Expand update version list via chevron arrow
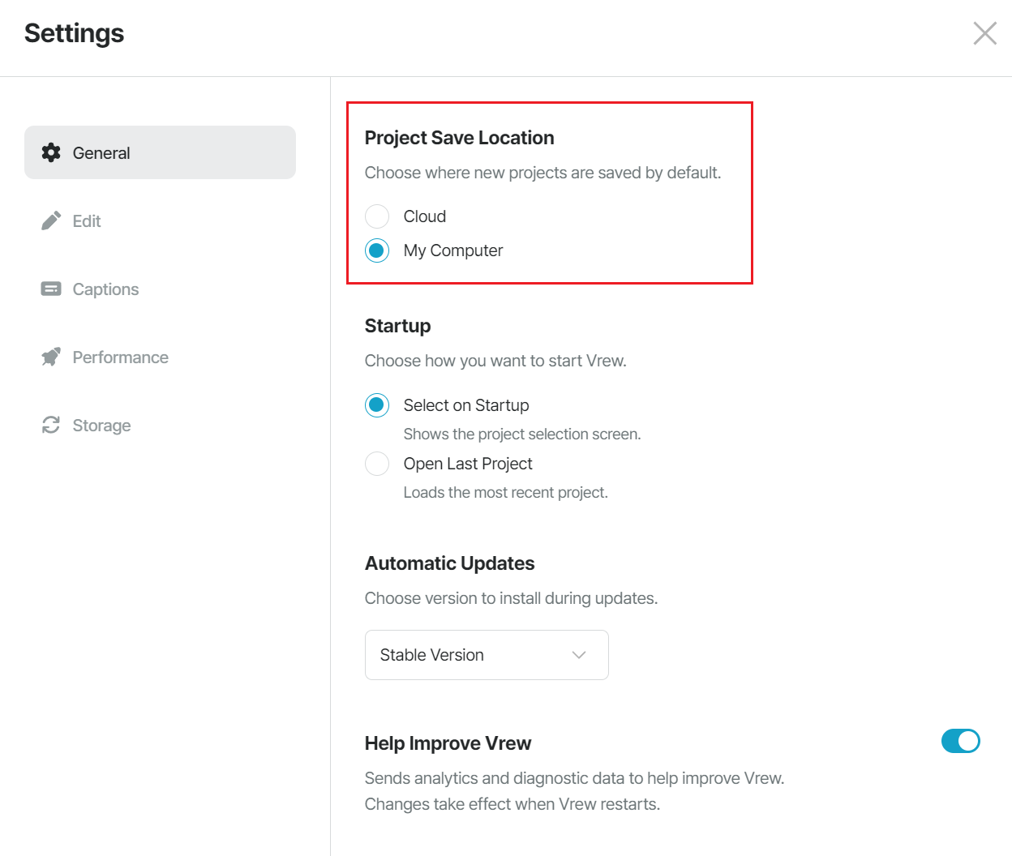The image size is (1012, 856). 579,655
